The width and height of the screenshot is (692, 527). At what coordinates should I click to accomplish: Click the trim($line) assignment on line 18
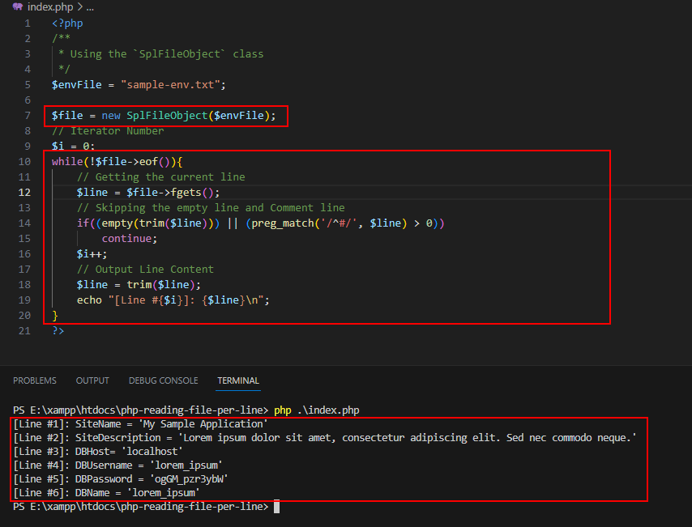click(139, 285)
